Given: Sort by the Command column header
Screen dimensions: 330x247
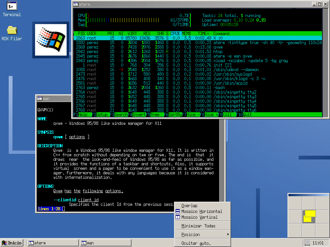Looking at the screenshot, I should tap(221, 33).
